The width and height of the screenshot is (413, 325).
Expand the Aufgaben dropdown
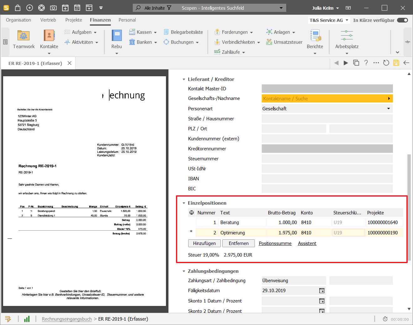(95, 32)
